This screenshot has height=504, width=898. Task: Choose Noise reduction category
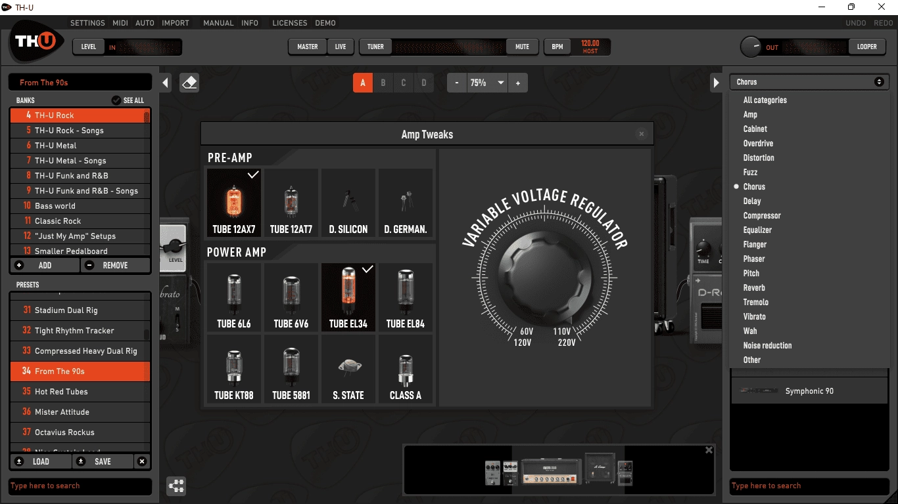point(767,346)
